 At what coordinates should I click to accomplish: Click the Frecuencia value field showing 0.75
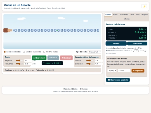[x=28, y=64]
